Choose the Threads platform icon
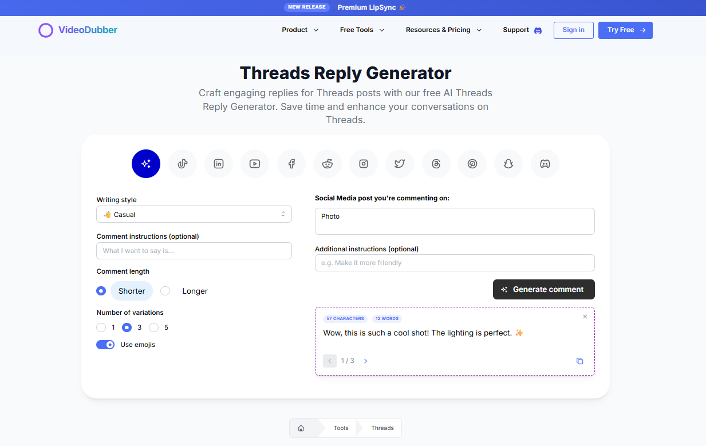 (436, 164)
